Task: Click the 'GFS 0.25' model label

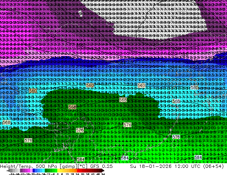Action: [101, 166]
